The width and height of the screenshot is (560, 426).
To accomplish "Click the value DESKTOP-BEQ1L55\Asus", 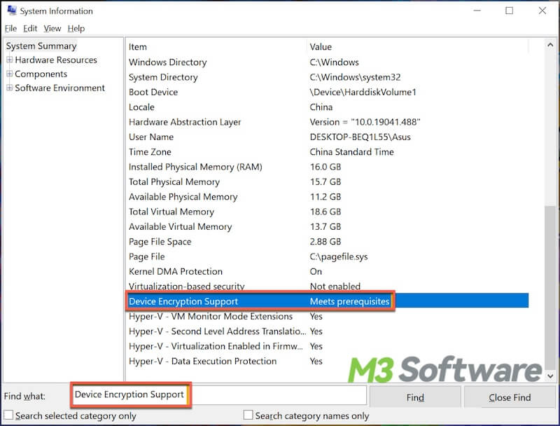I will tap(360, 137).
